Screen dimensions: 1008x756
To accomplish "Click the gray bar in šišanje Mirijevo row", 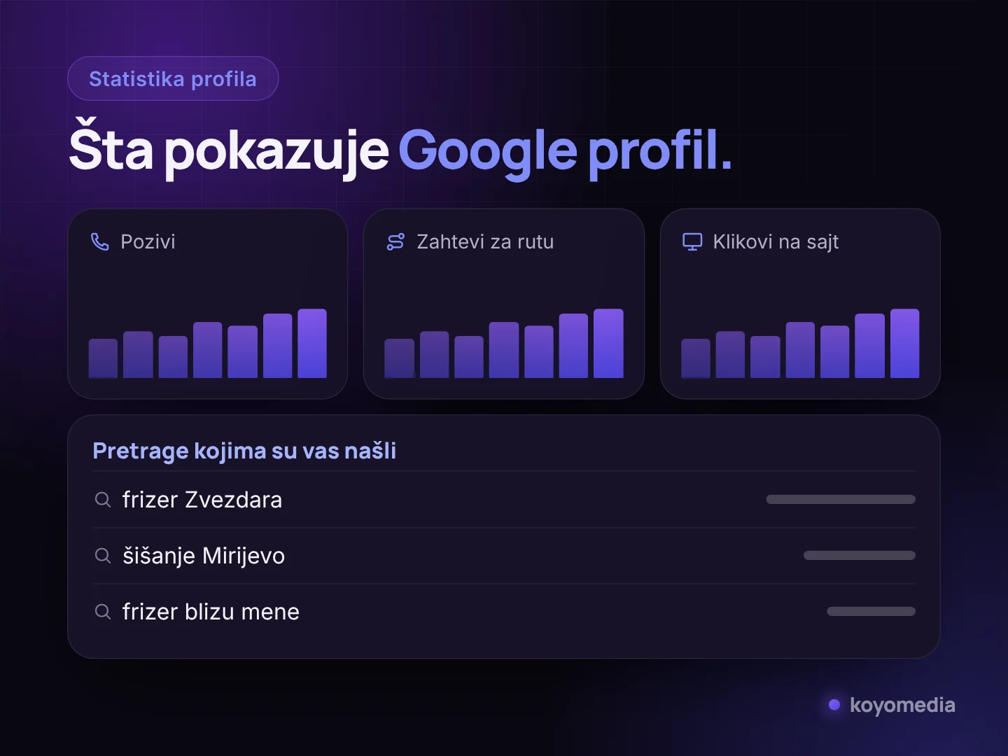I will pyautogui.click(x=860, y=556).
